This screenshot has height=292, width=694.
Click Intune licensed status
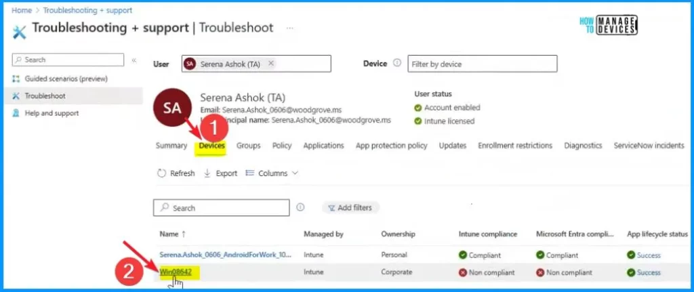coord(445,121)
